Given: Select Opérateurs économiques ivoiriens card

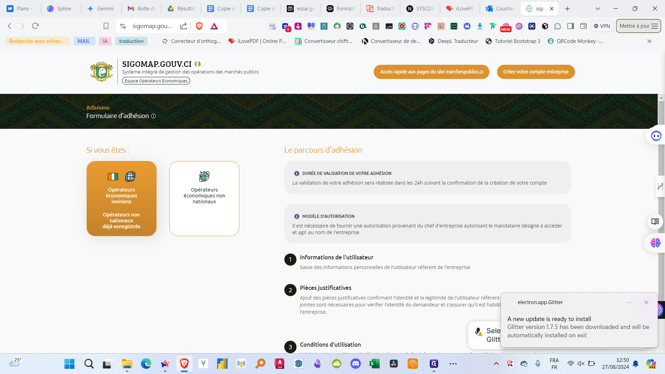Looking at the screenshot, I should click(122, 198).
